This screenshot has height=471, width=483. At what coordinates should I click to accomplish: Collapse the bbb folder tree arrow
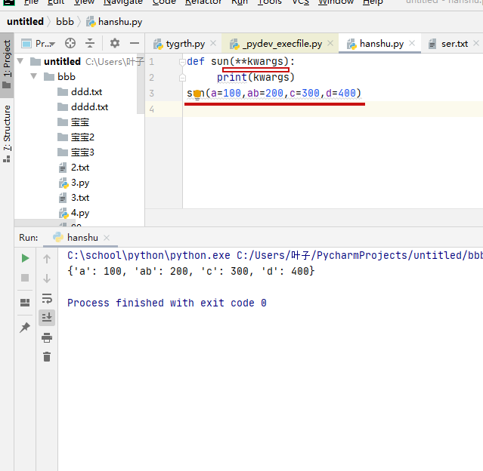coord(33,76)
